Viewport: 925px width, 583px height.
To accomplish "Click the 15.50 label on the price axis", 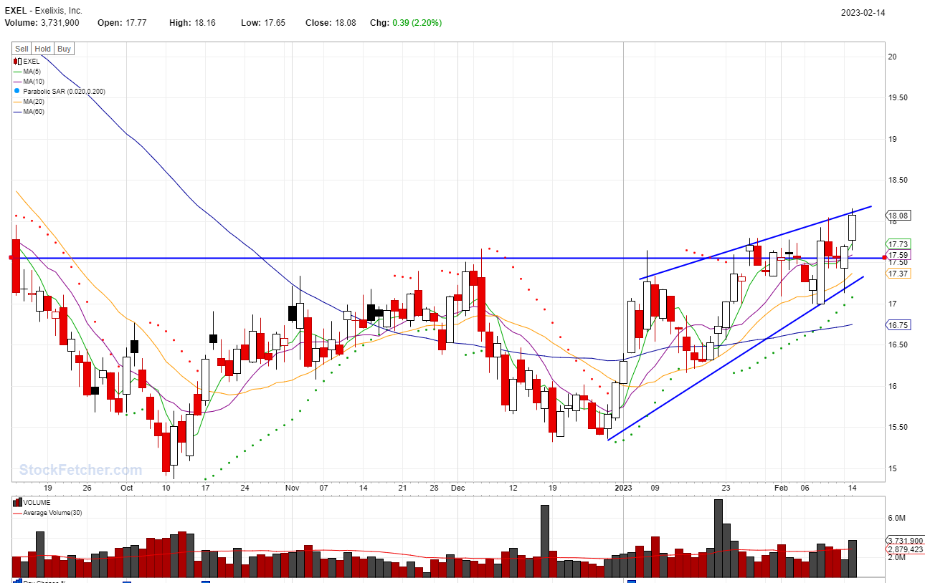I will 898,427.
